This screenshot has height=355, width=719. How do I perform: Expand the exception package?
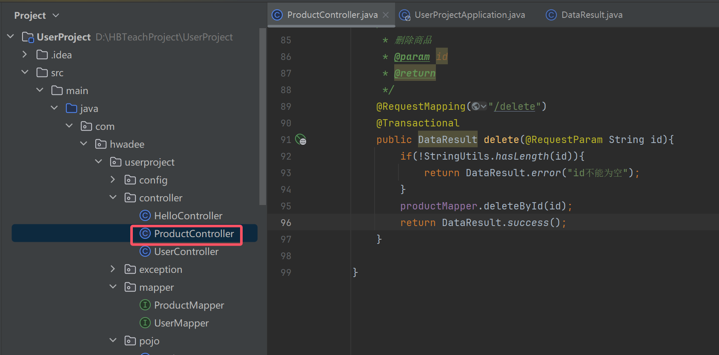point(113,269)
